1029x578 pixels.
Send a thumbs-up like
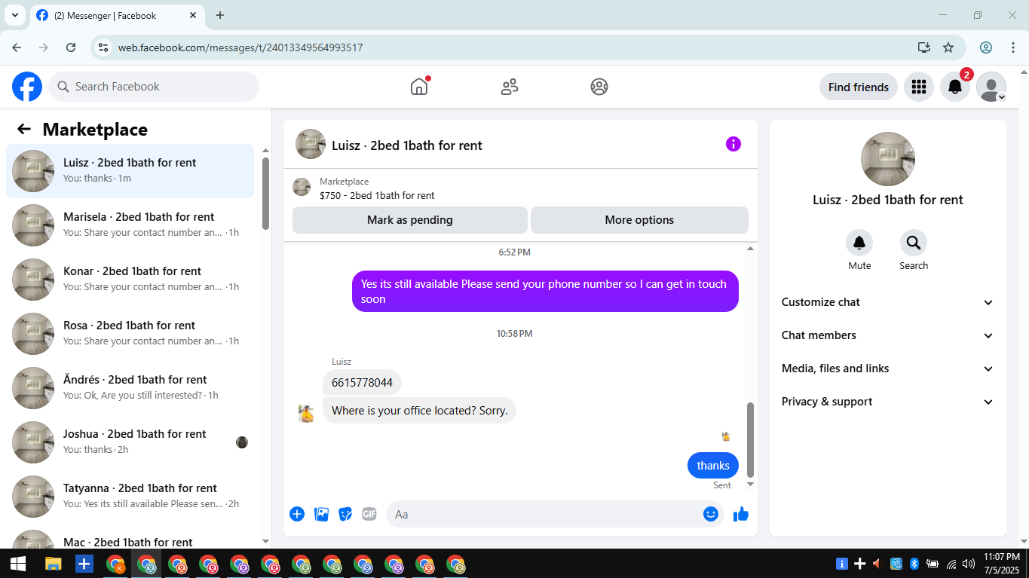pyautogui.click(x=741, y=514)
